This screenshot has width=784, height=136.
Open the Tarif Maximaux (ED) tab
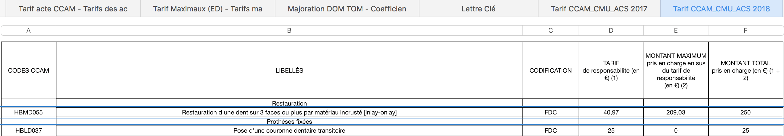208,9
